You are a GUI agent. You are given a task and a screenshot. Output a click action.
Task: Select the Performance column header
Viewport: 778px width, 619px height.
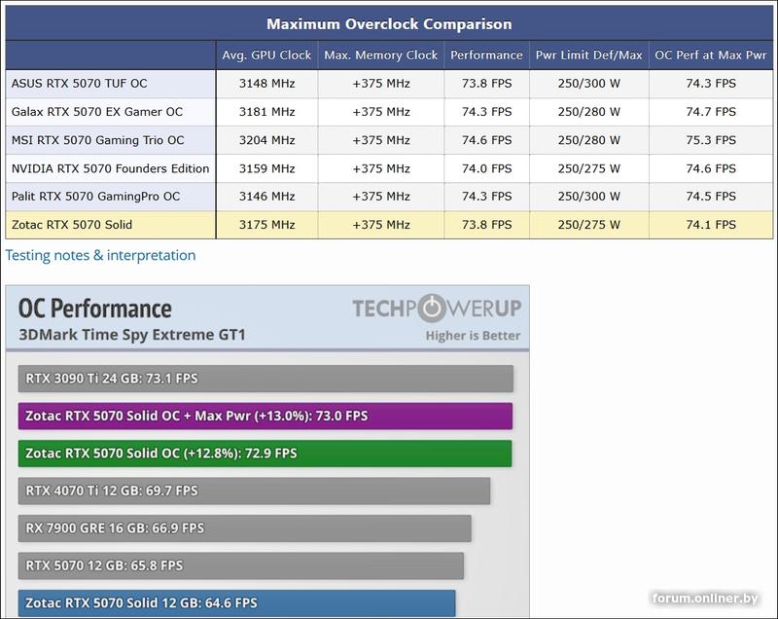[486, 55]
